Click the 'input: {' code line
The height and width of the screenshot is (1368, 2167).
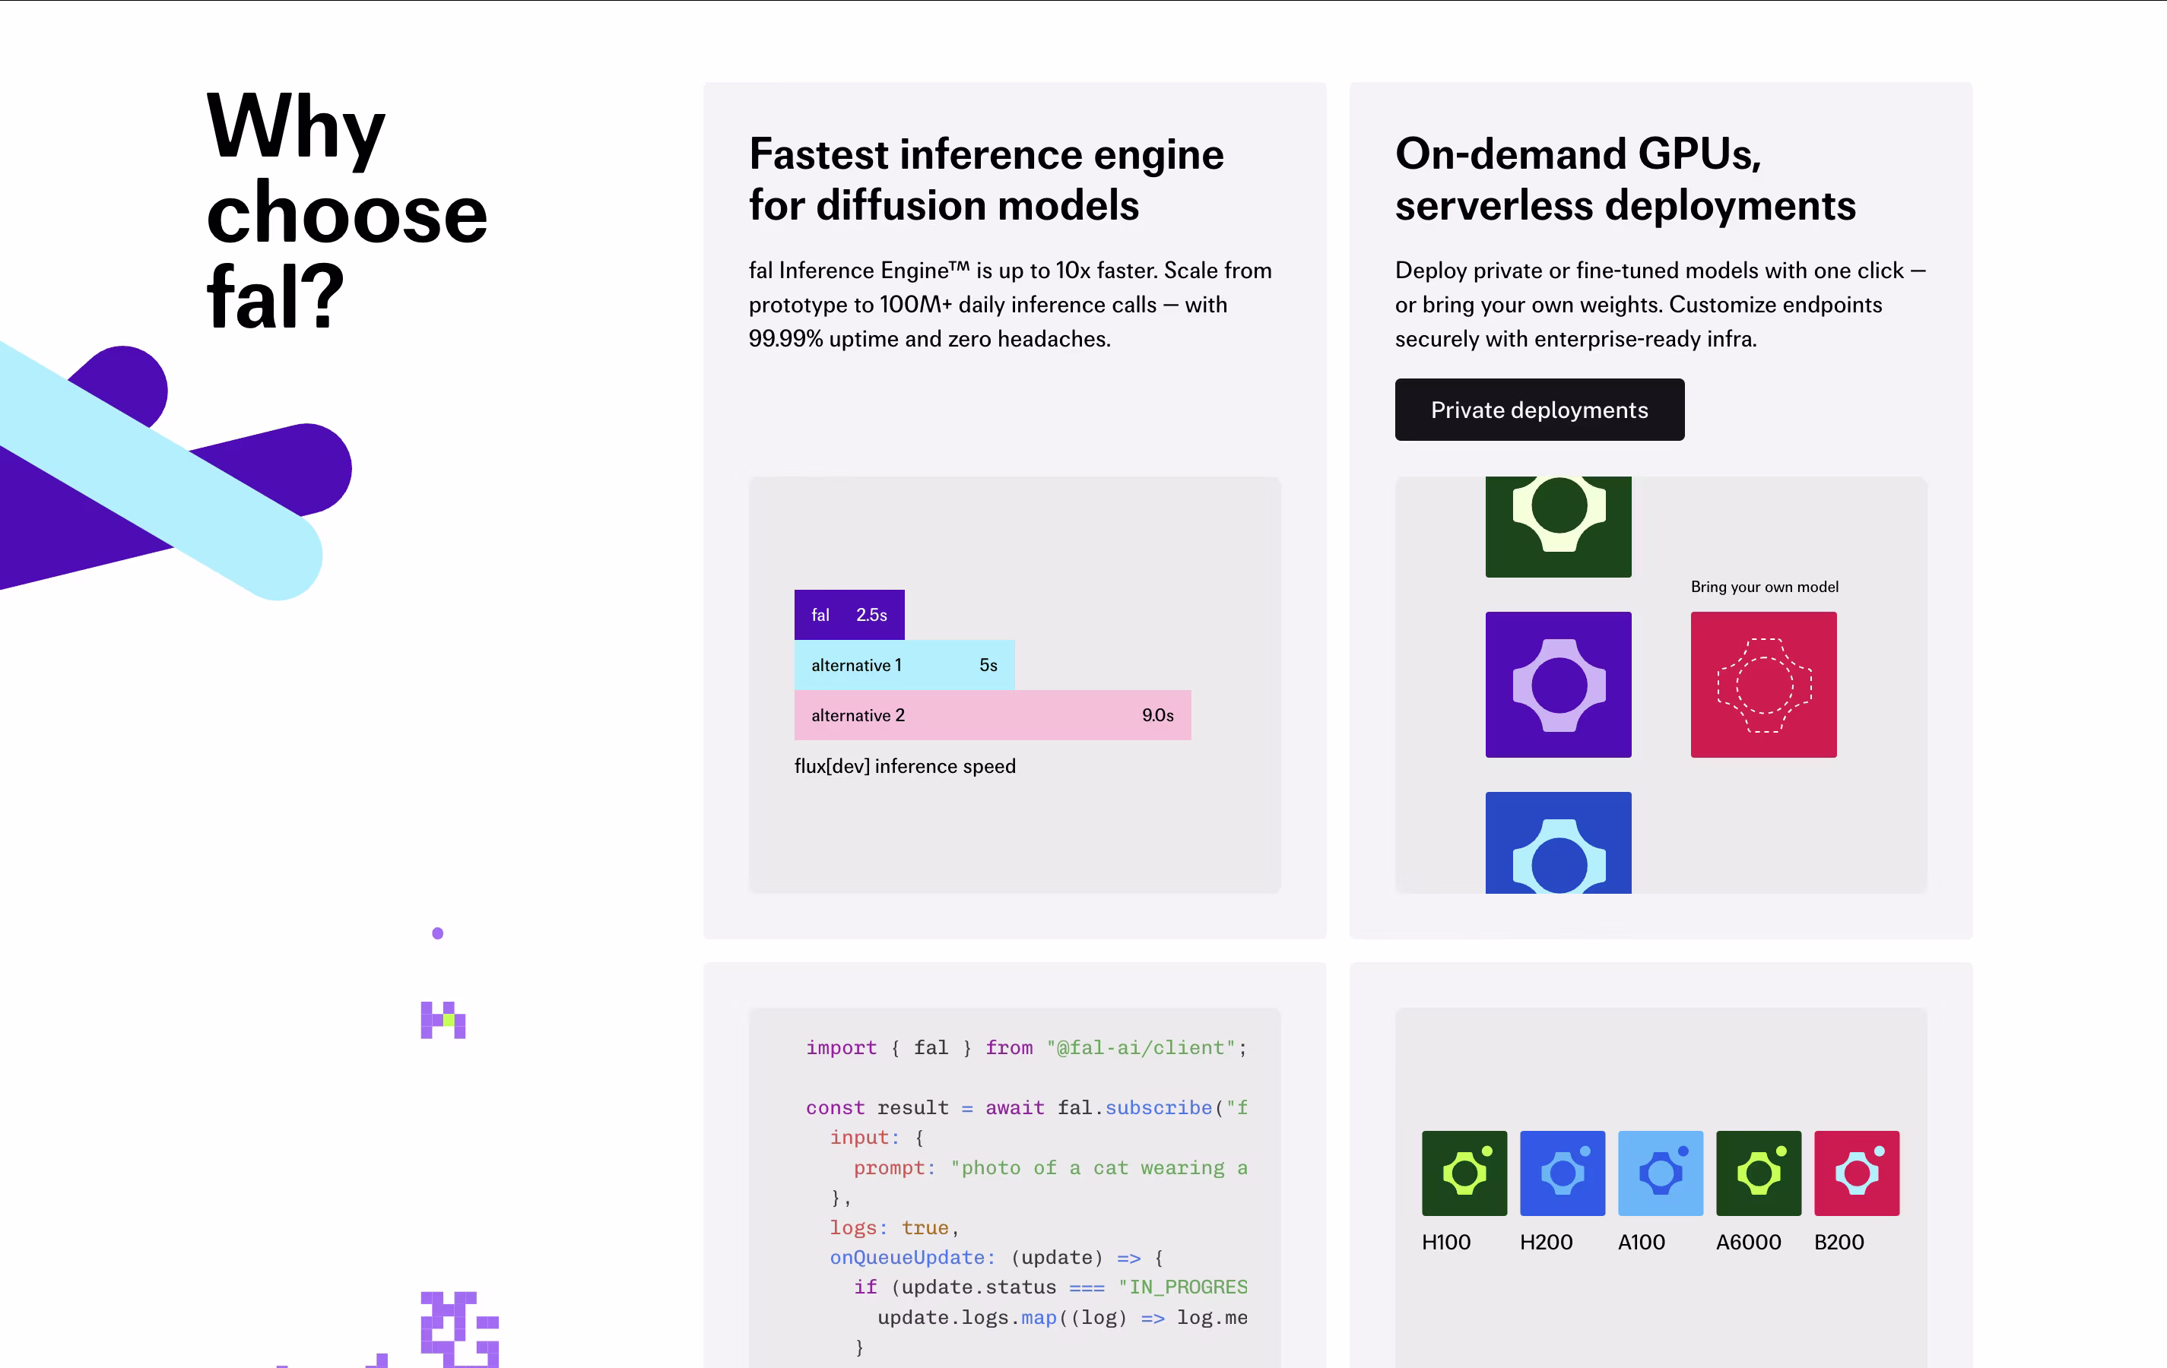(877, 1138)
